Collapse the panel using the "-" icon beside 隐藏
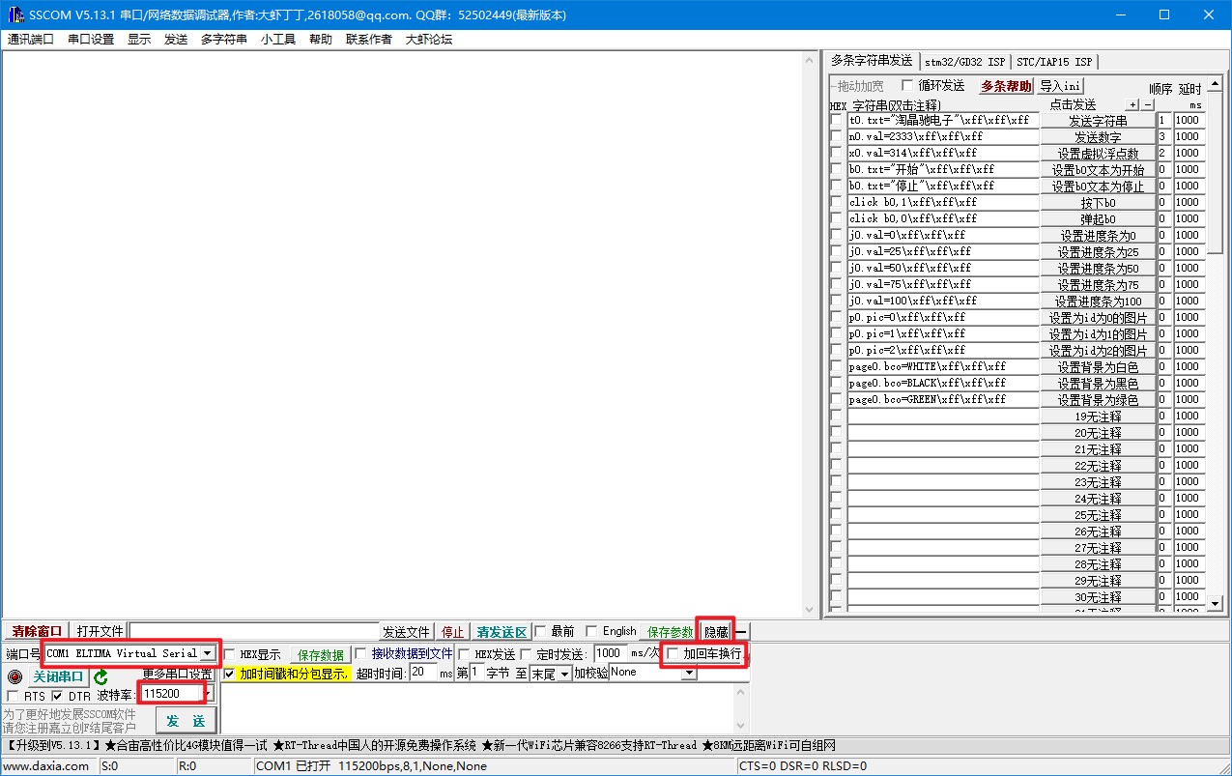 [x=740, y=631]
